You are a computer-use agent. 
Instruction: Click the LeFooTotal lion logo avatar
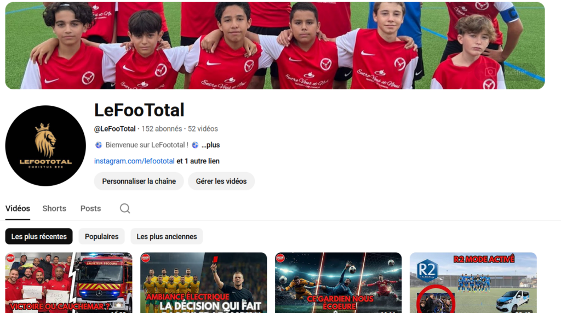coord(45,146)
